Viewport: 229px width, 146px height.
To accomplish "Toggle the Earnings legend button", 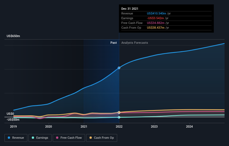I will [40, 138].
